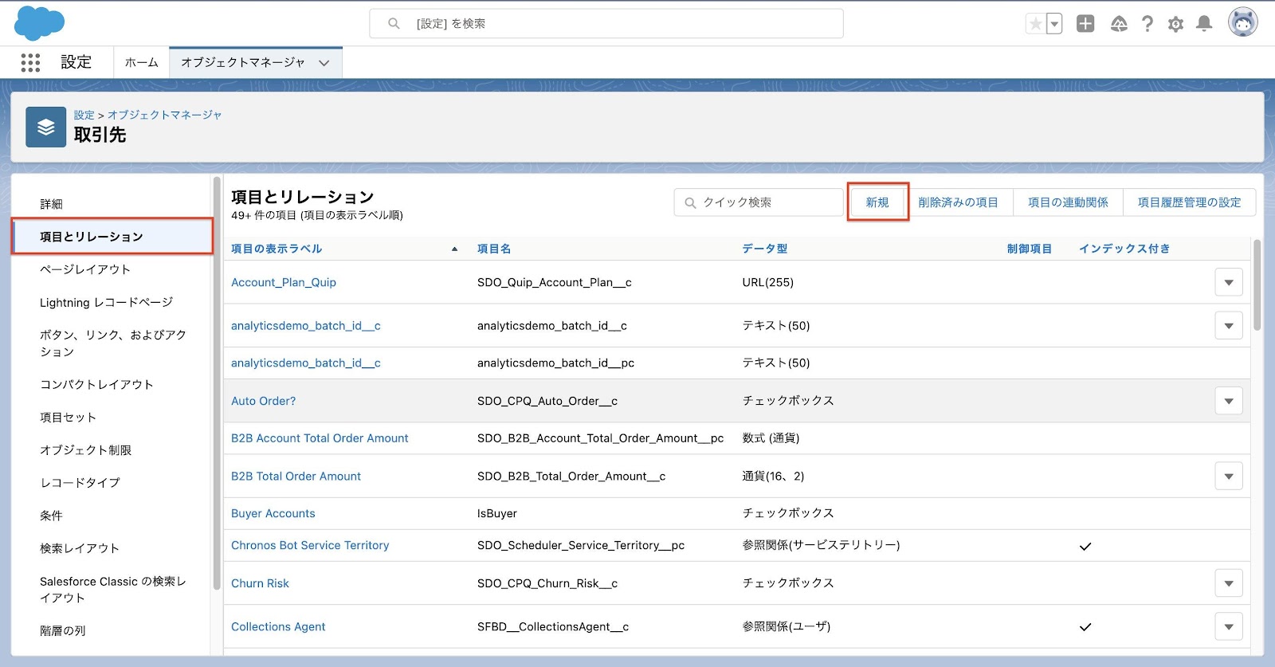Open the Auto Order? field link

(x=263, y=401)
